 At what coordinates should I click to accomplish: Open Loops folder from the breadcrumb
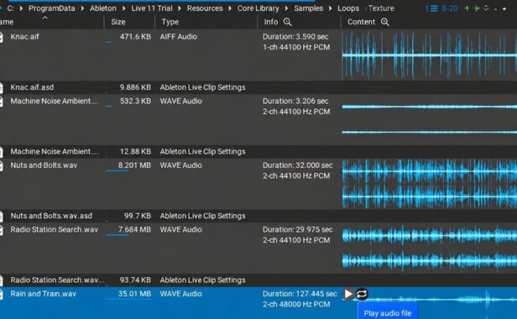pyautogui.click(x=348, y=8)
